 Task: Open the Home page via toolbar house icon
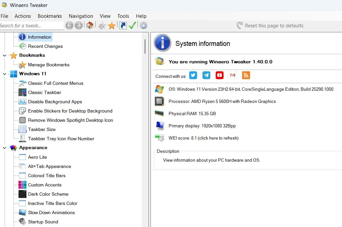90,25
